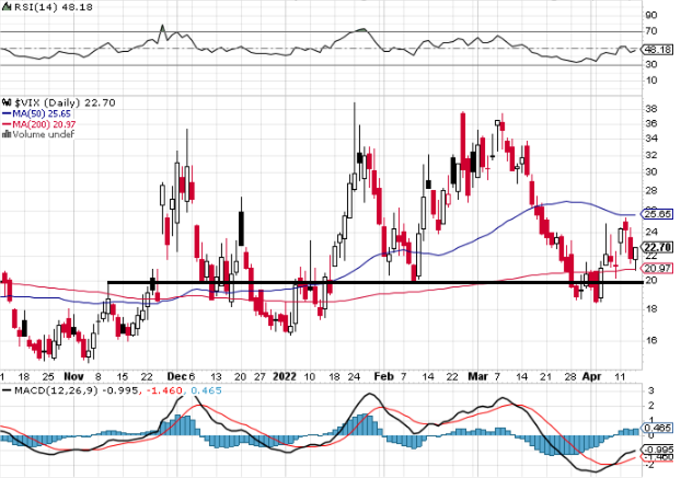Viewport: 675px width, 478px height.
Task: Click the 0.465 MACD histogram value tag
Action: [657, 427]
